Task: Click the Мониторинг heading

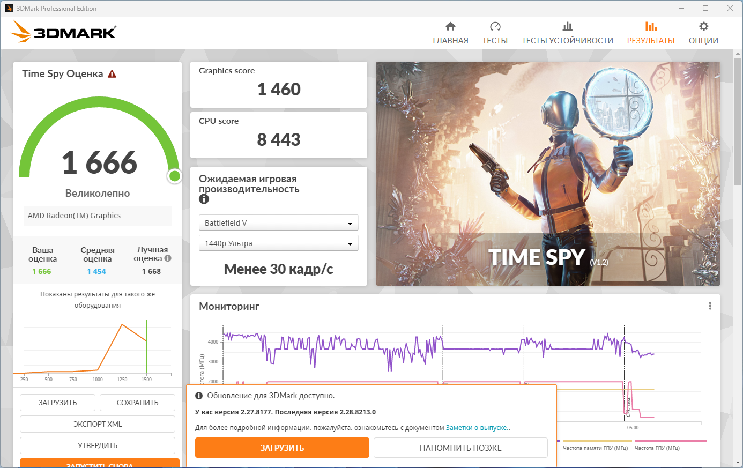Action: [229, 306]
